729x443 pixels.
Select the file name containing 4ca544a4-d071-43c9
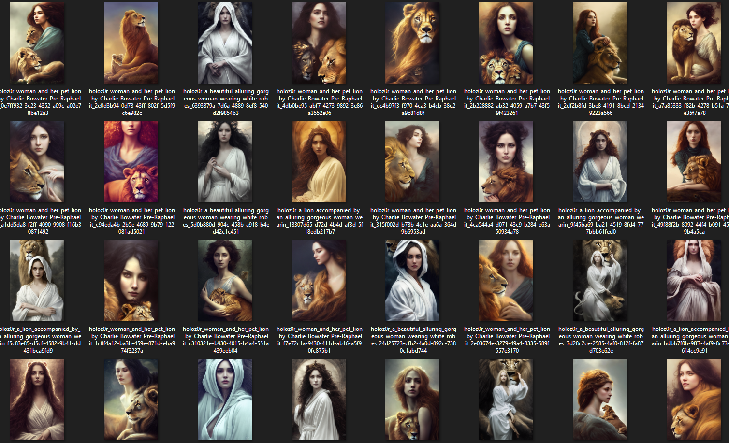507,221
